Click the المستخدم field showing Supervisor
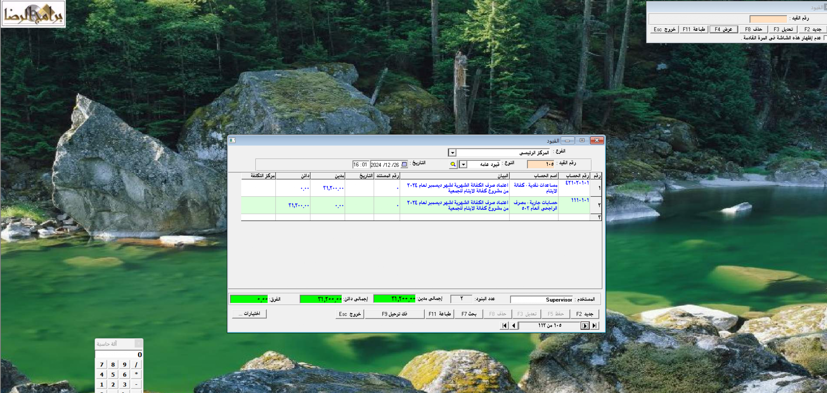 [x=542, y=299]
